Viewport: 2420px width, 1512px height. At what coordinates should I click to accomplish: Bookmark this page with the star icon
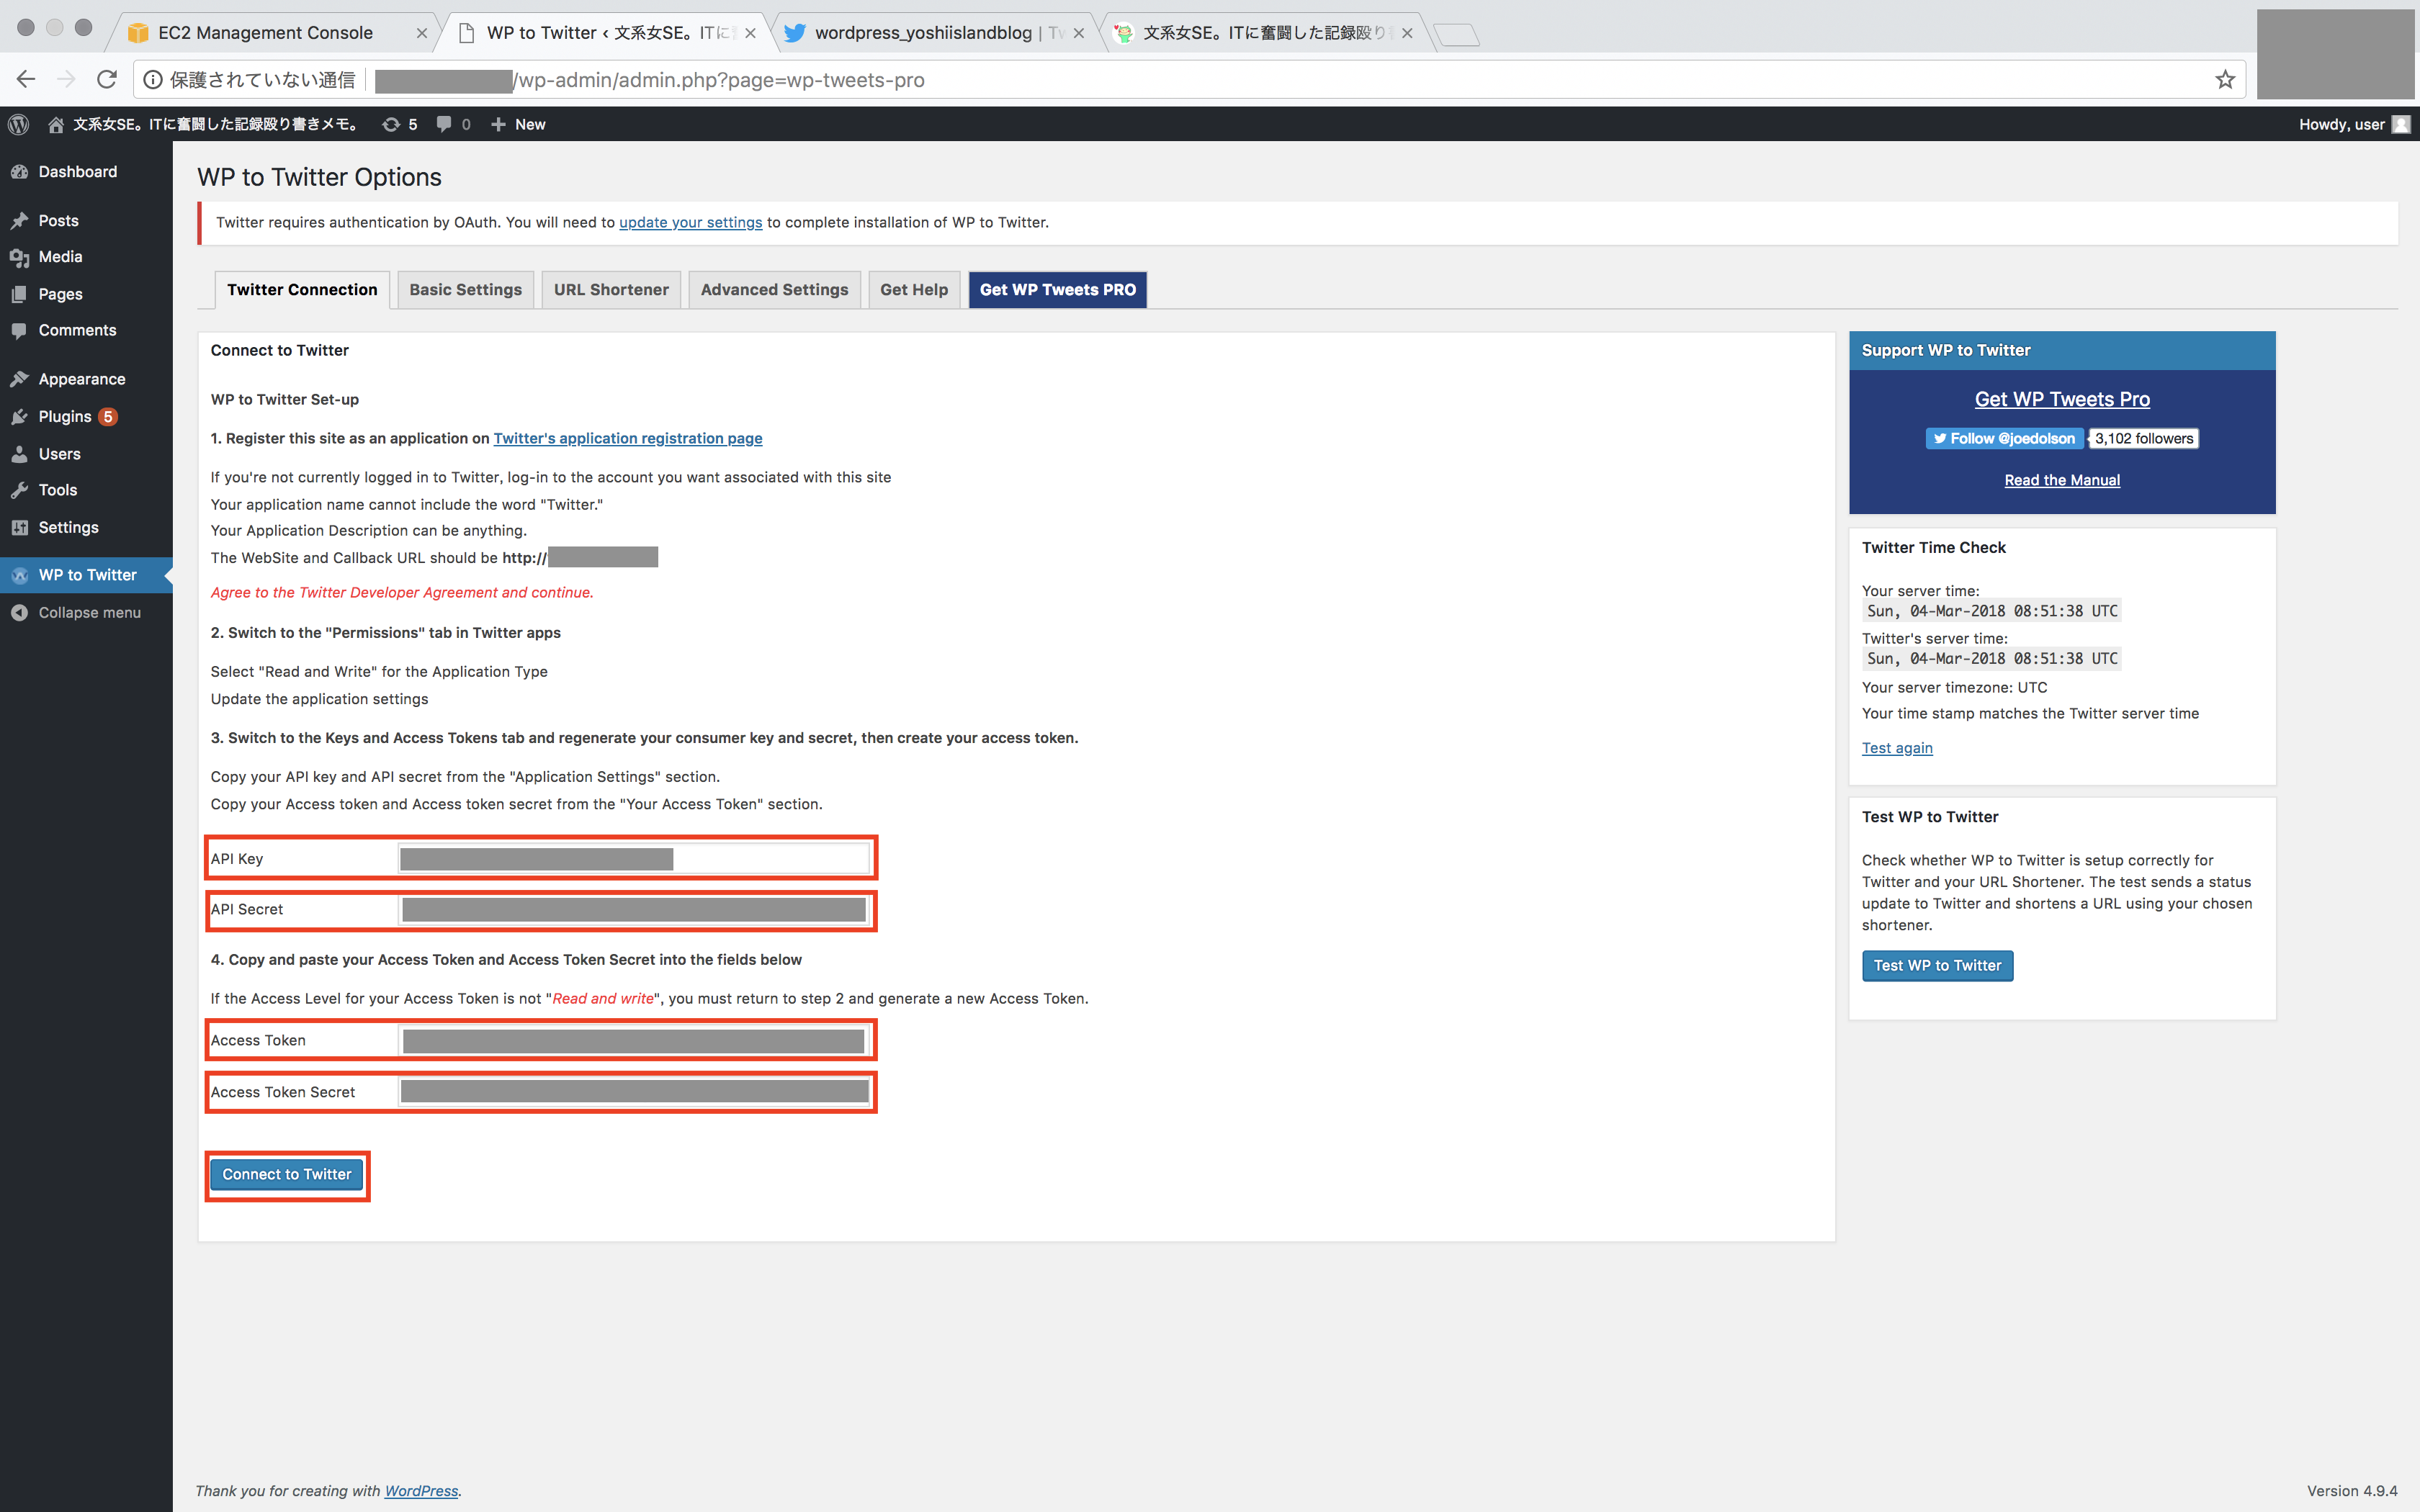click(x=2224, y=79)
